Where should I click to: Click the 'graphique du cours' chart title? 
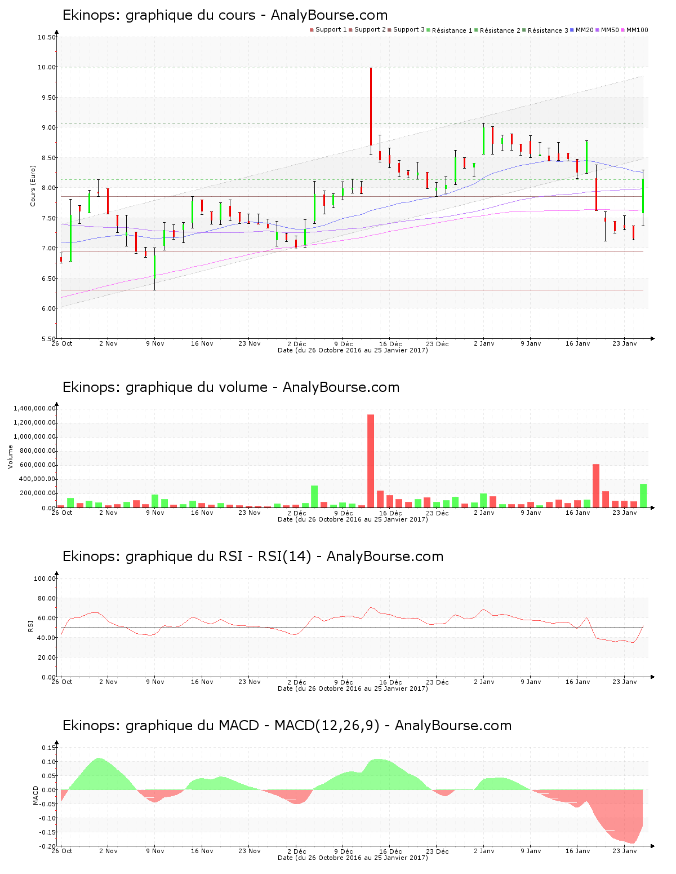tap(225, 15)
